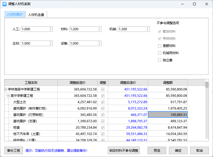
Task: Click the 预览 button
Action: (x=157, y=151)
